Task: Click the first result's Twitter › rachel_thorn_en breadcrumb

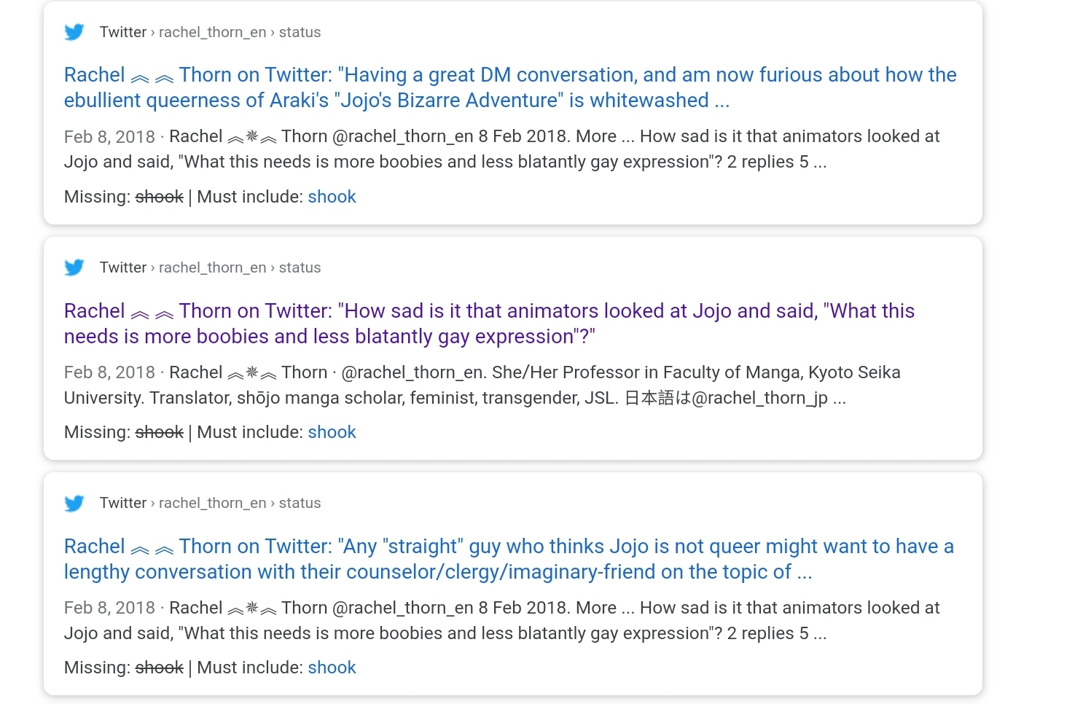Action: click(x=210, y=32)
